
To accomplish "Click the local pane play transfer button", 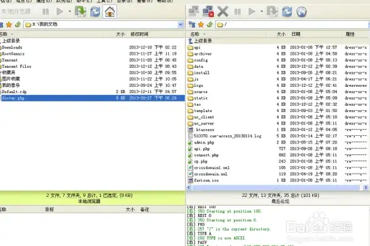I will click(59, 11).
